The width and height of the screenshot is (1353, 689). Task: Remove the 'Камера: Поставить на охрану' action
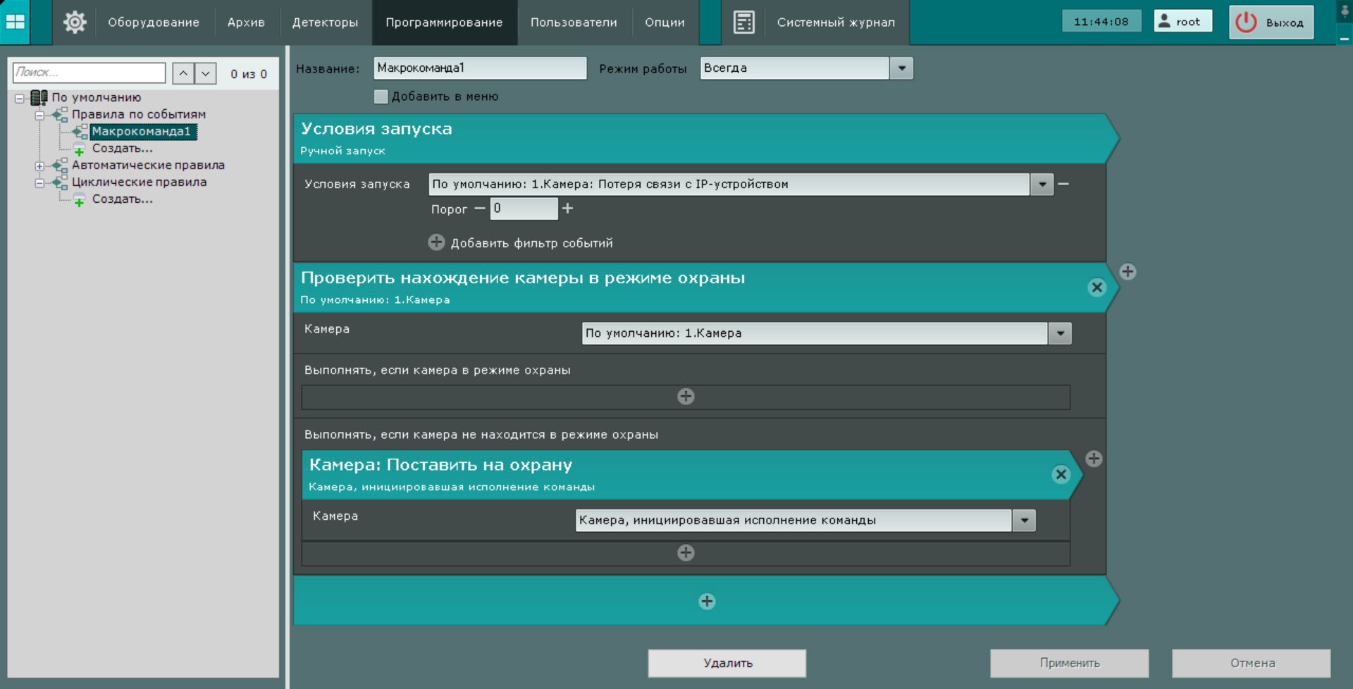[x=1061, y=475]
